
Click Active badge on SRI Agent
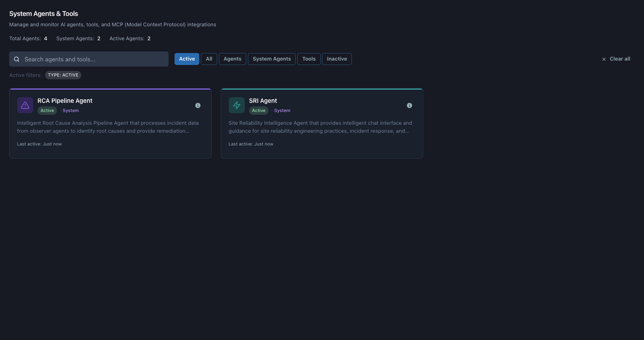pyautogui.click(x=259, y=111)
